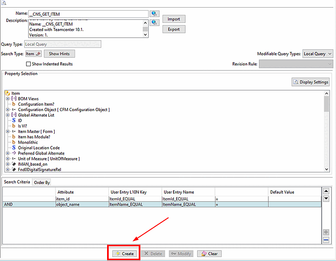Click the Name input field
Viewport: 336px width, 261px height.
[88, 14]
